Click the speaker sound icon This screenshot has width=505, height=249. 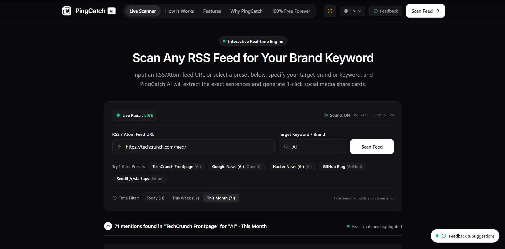[326, 115]
